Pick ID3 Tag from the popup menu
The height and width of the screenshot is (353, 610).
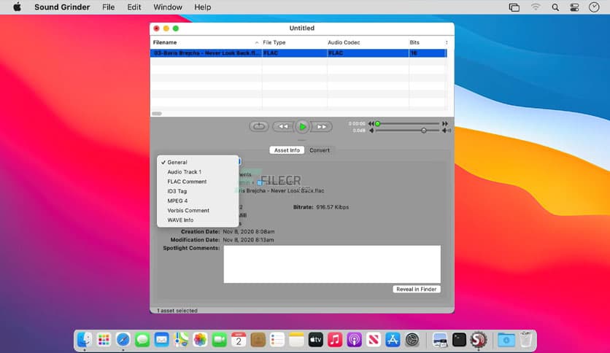tap(177, 191)
